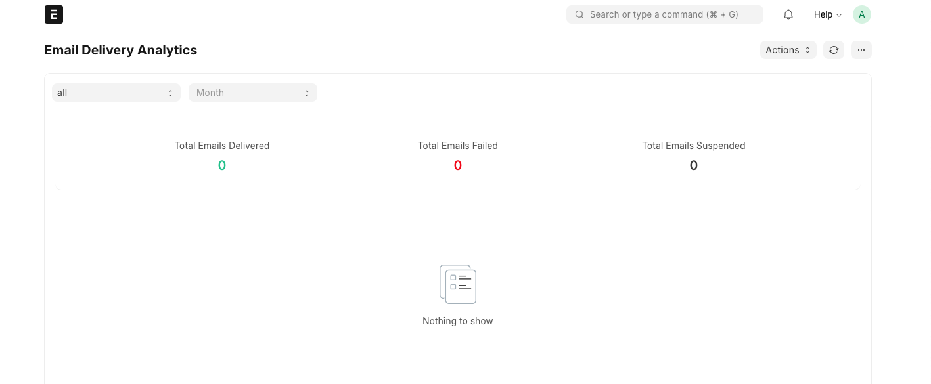Viewport: 931px width, 384px height.
Task: Click the empty-state list illustration icon
Action: [x=458, y=284]
